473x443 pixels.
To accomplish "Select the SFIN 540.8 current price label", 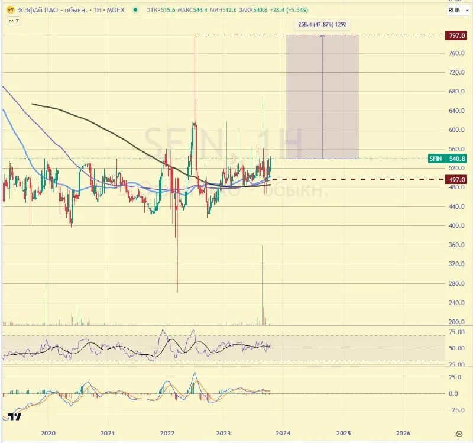I will point(447,159).
